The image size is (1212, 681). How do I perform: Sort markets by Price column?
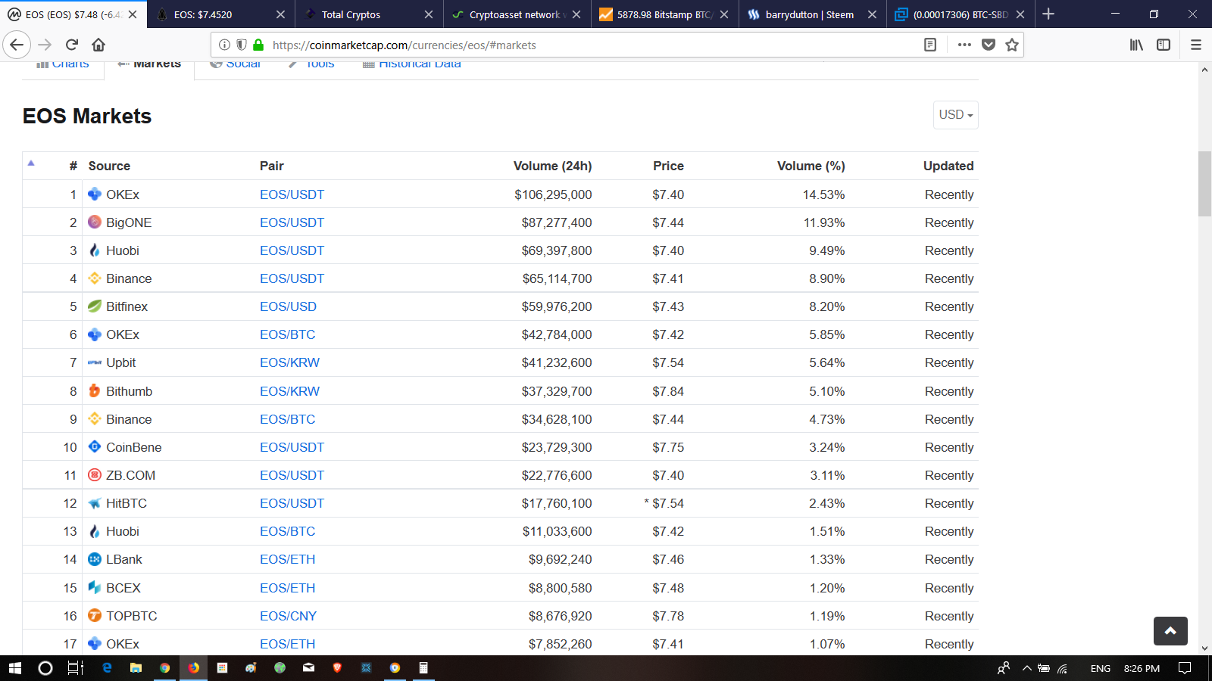(668, 166)
